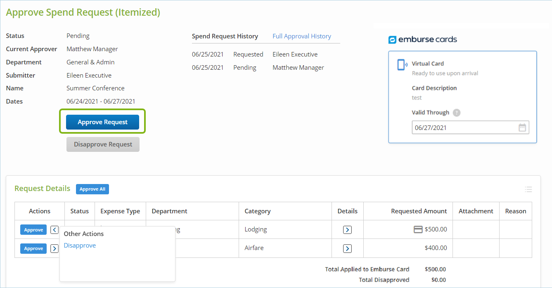Click the credit card icon beside $500.00
This screenshot has width=552, height=288.
click(x=418, y=229)
